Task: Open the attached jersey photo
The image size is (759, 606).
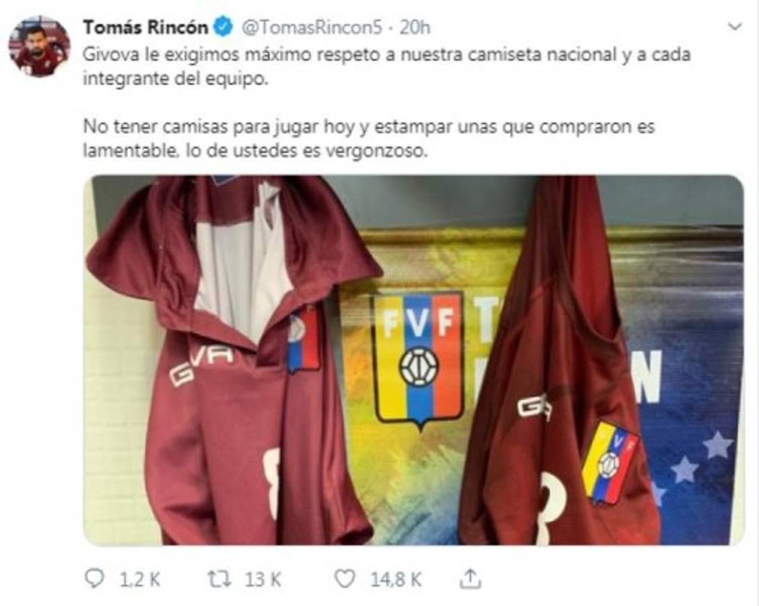Action: coord(414,360)
